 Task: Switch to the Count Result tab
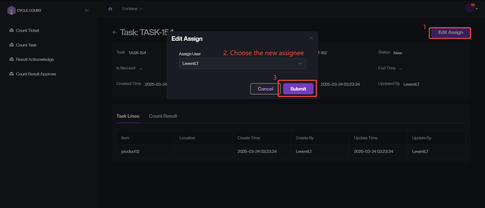coord(163,116)
